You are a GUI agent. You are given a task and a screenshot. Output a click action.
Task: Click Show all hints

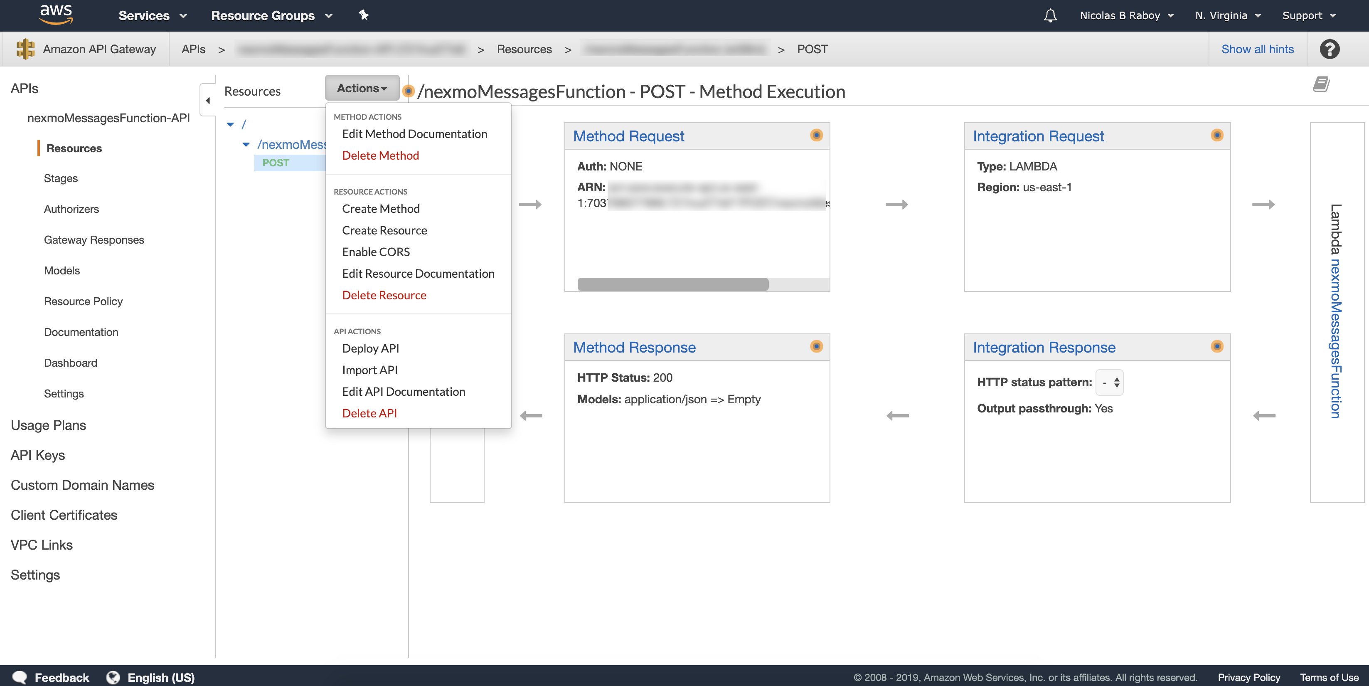tap(1257, 49)
